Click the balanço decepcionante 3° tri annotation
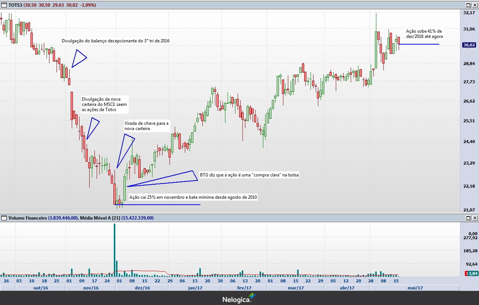This screenshot has height=305, width=479. tap(115, 40)
